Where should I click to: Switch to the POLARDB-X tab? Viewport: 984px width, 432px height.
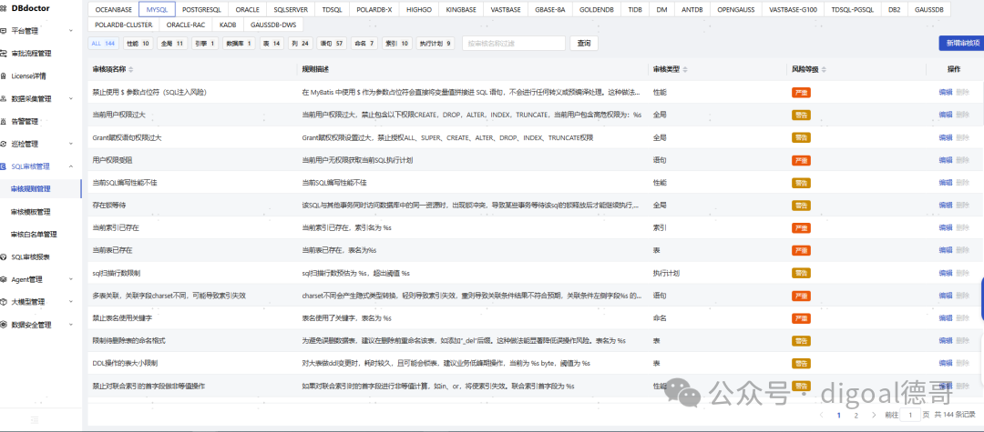pyautogui.click(x=374, y=10)
